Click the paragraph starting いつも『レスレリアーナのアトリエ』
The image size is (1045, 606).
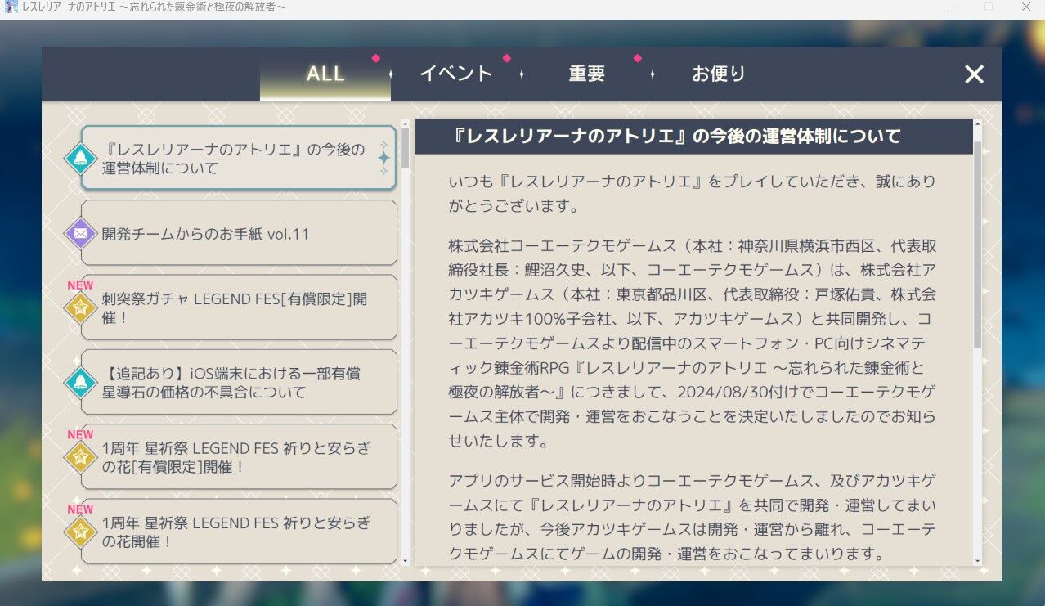692,194
